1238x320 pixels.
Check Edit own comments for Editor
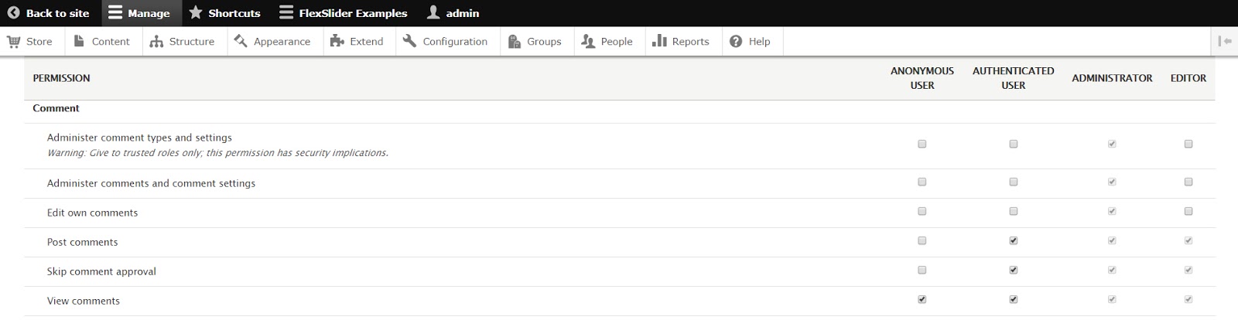[1188, 212]
